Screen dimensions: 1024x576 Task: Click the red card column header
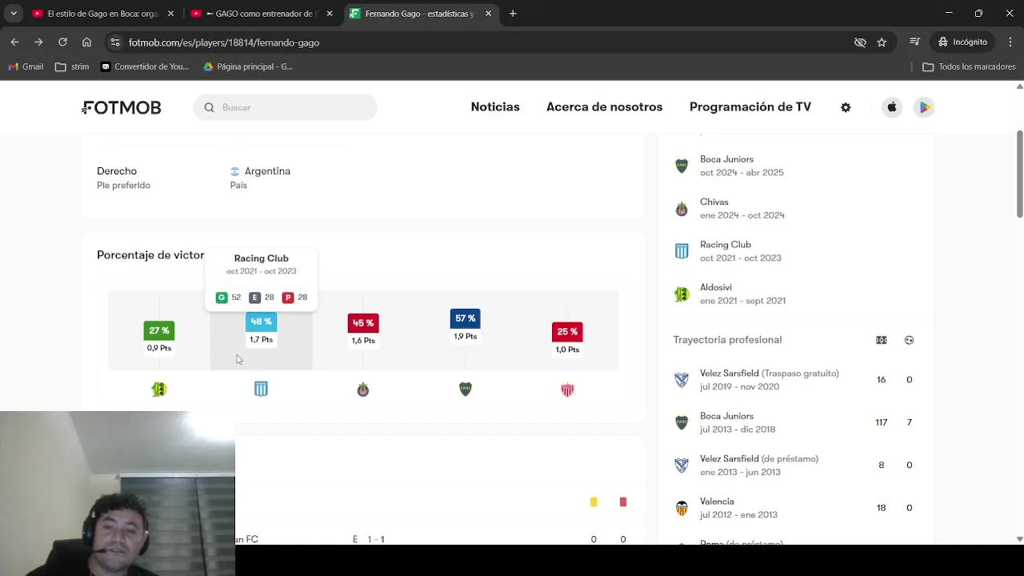[x=623, y=502]
